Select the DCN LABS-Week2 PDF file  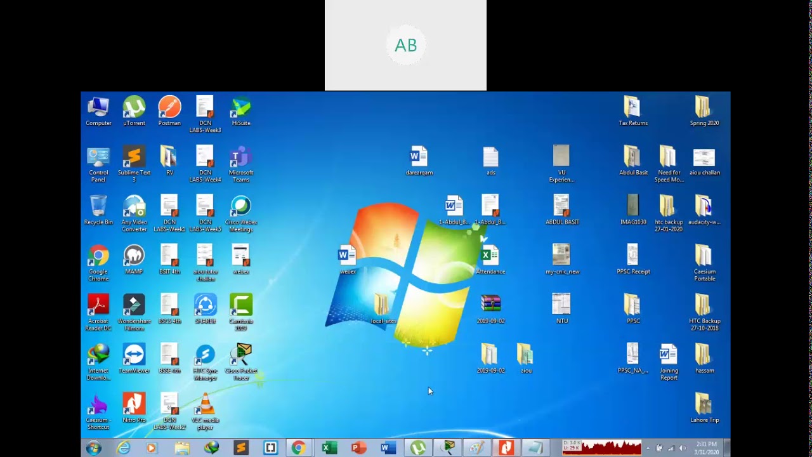tap(169, 412)
